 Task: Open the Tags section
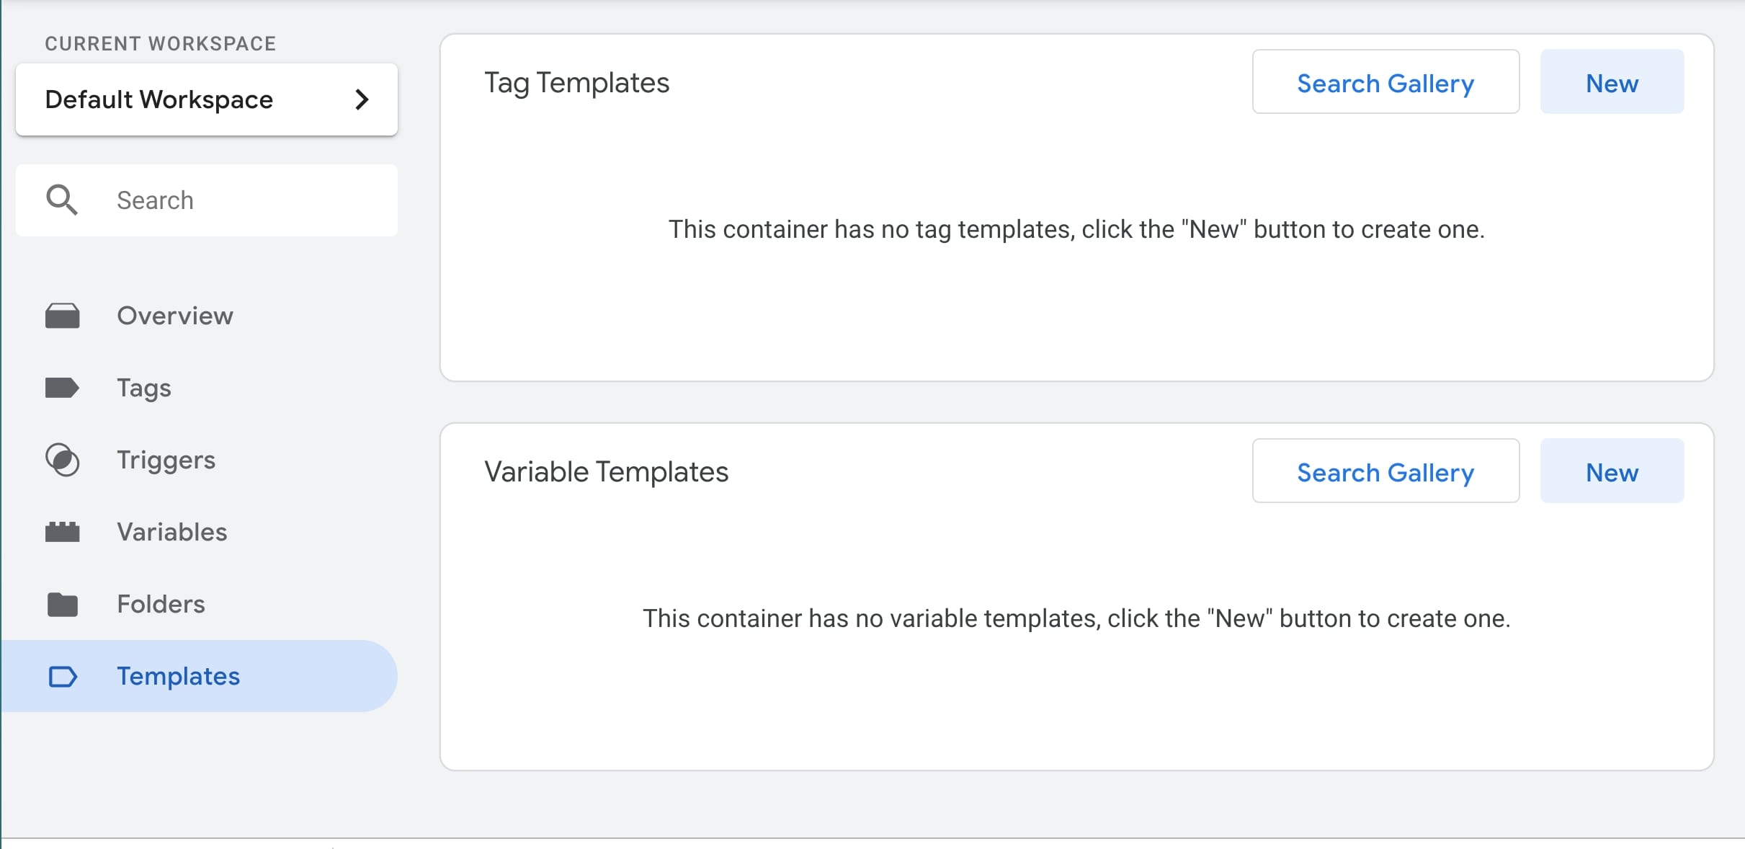point(144,388)
